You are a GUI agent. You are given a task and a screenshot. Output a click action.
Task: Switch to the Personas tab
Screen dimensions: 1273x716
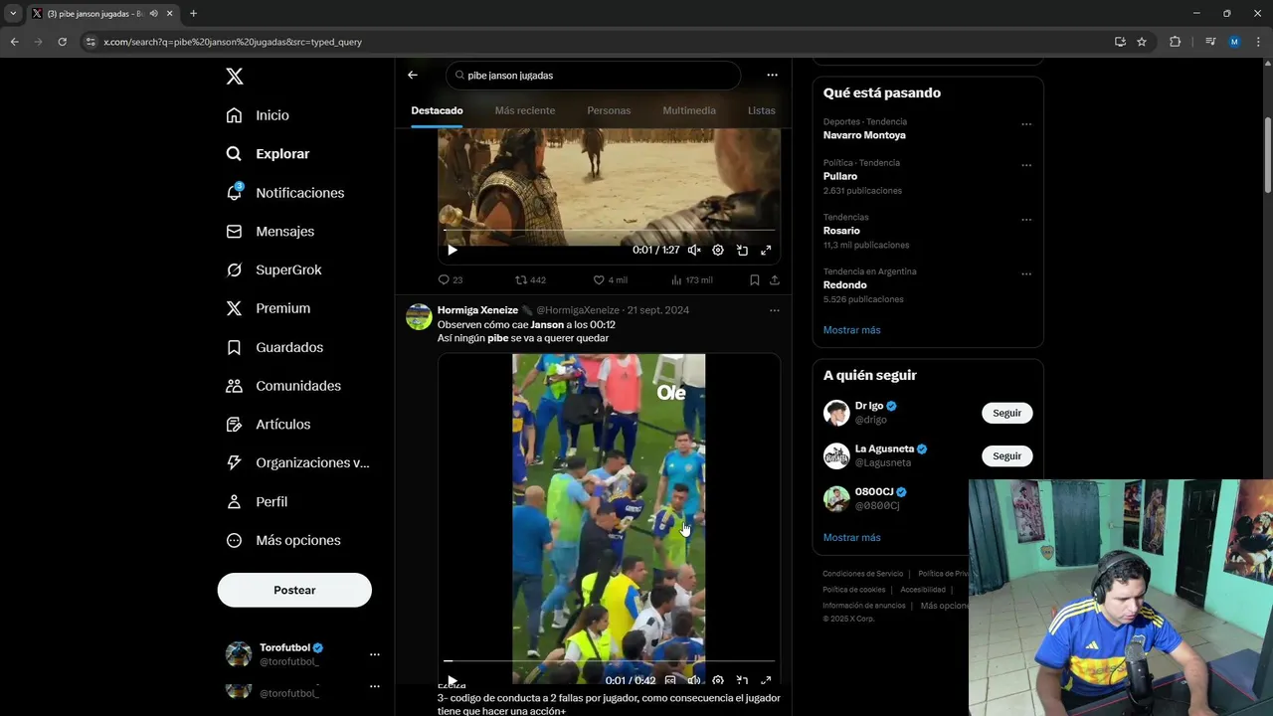coord(609,110)
